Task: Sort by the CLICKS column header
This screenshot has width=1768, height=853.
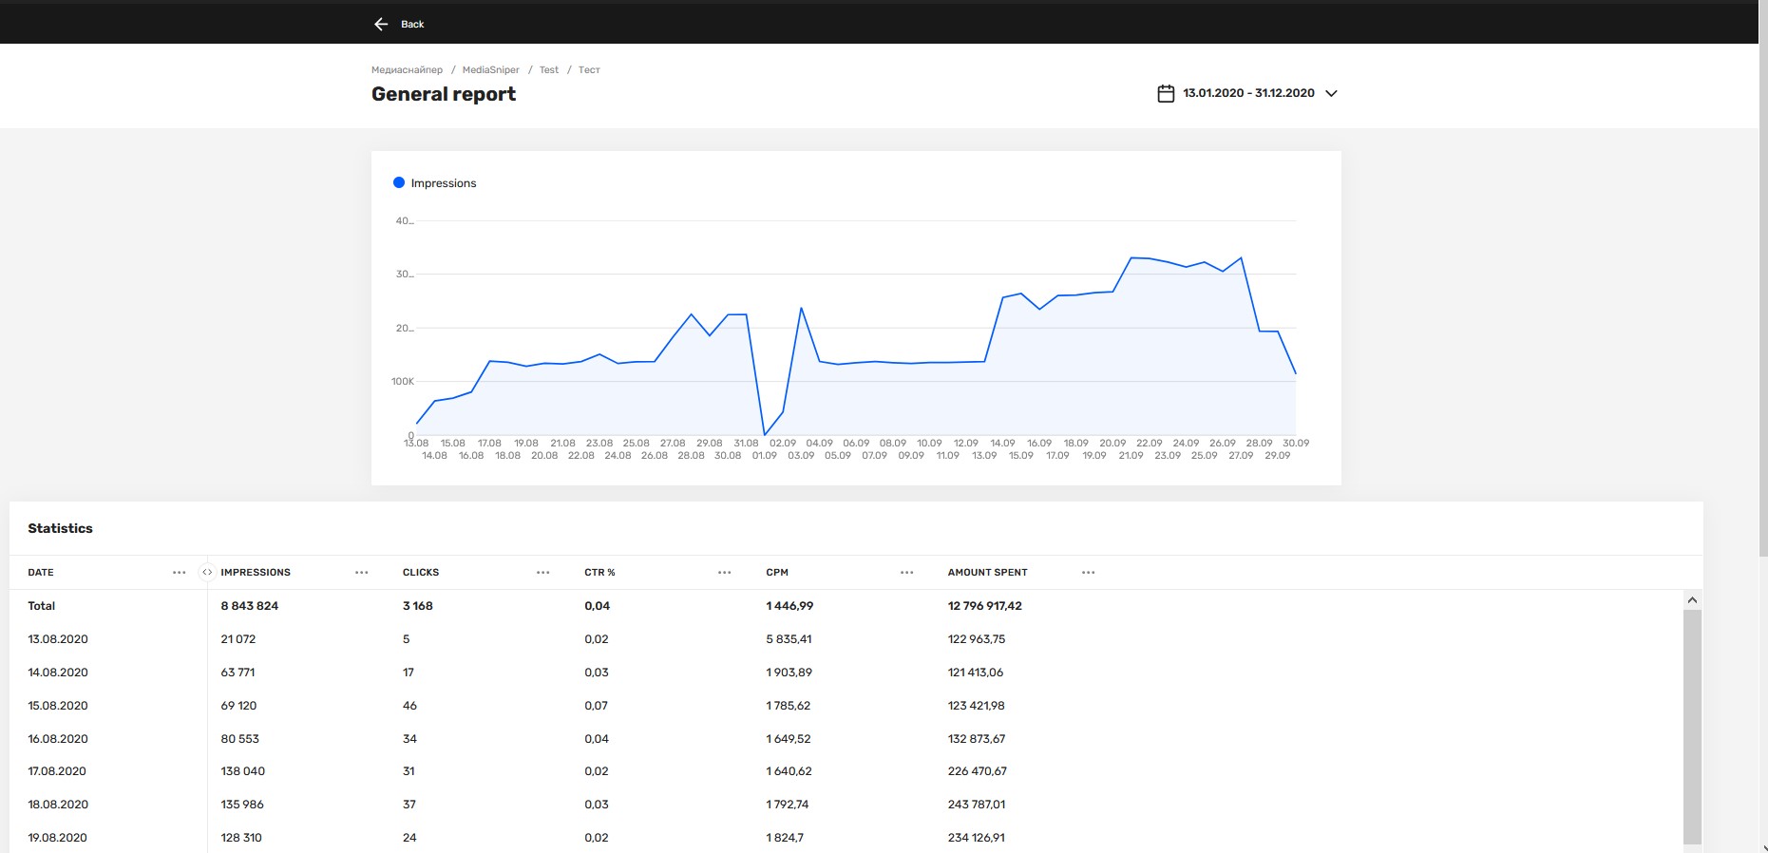Action: pos(421,573)
